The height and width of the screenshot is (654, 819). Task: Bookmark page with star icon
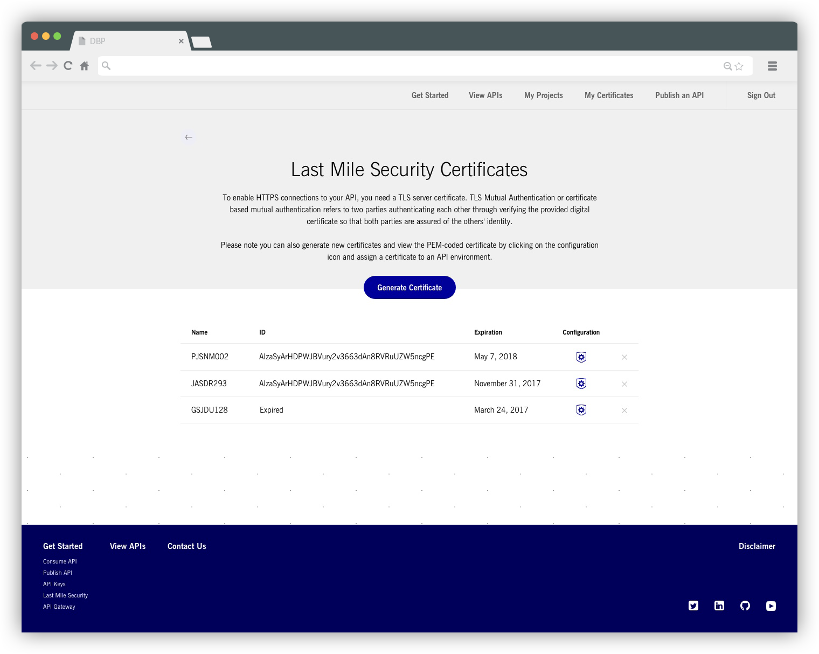(739, 66)
